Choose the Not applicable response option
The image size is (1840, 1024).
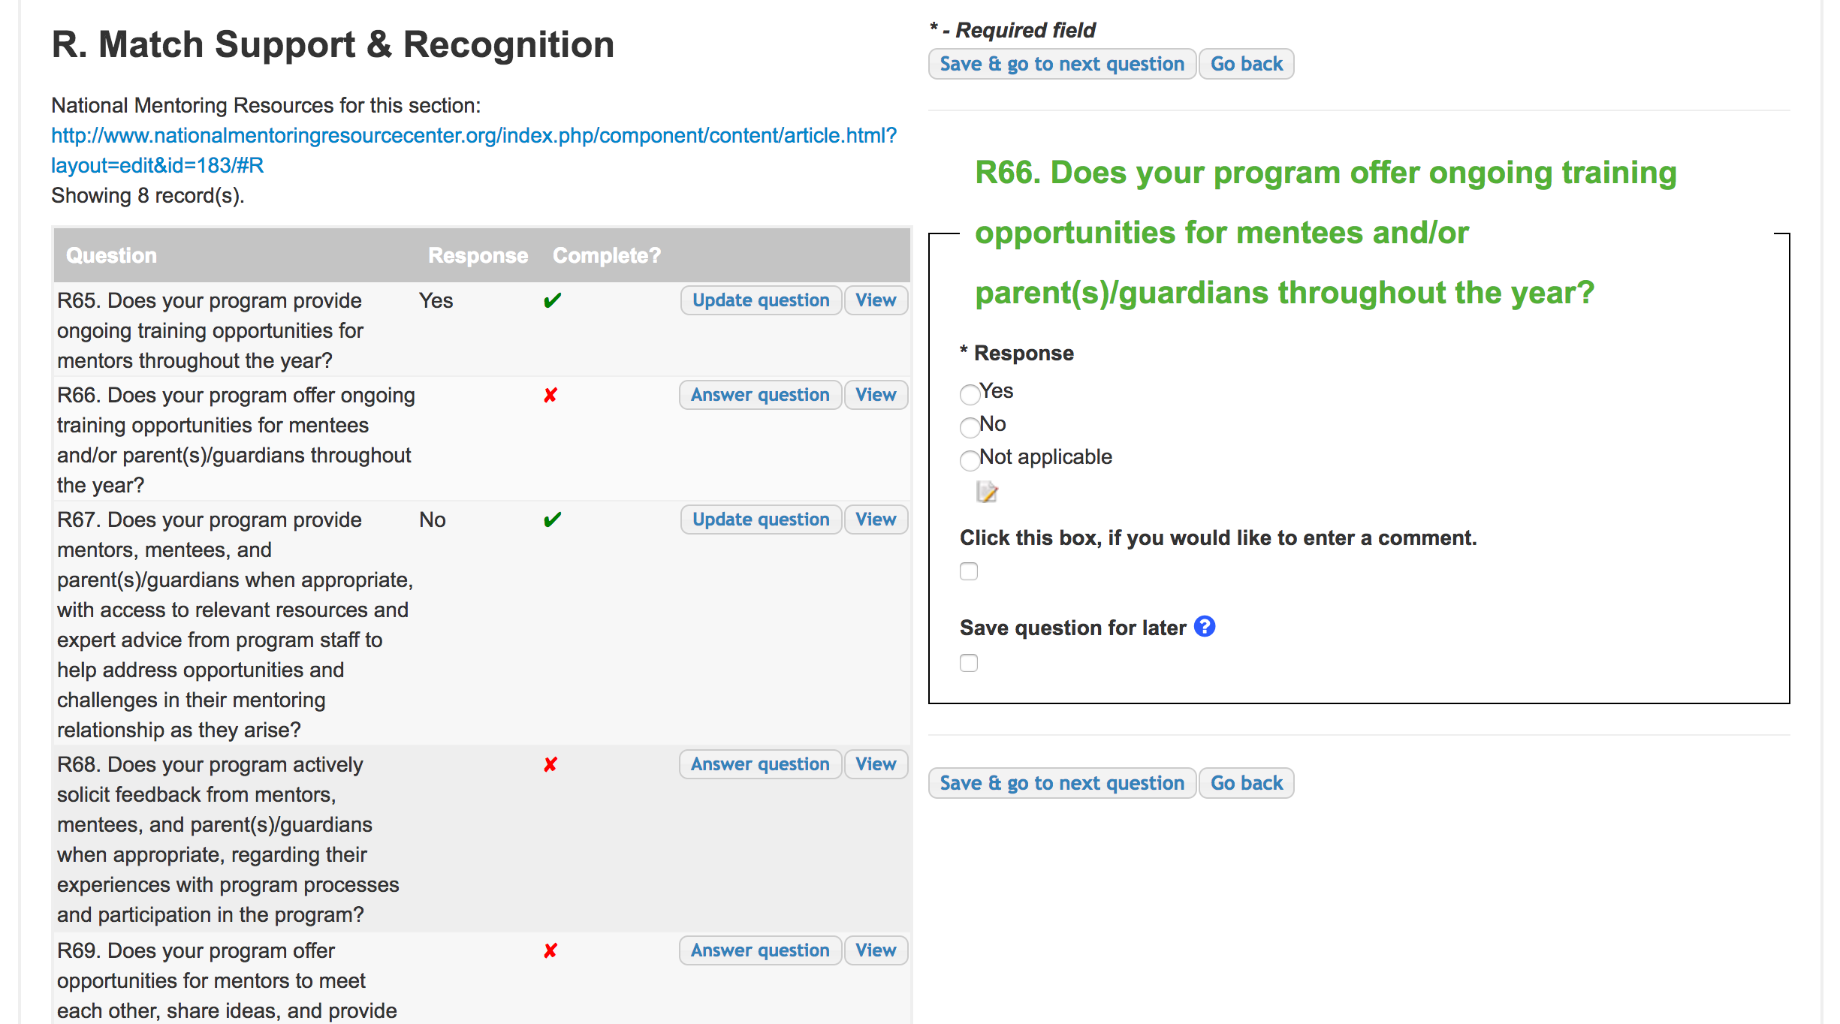tap(970, 459)
